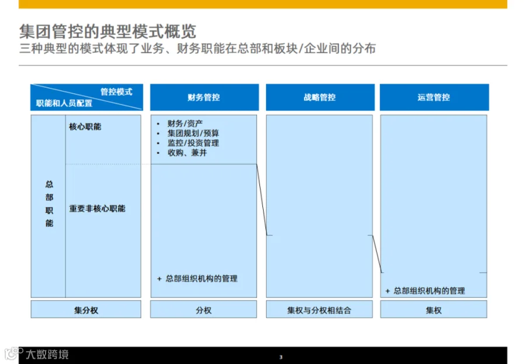Click 总部组织机构的管理 in 运营管控 column

(429, 291)
